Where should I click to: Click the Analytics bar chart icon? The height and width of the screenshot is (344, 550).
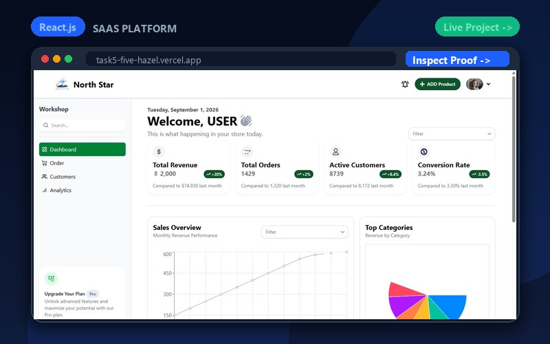[45, 191]
